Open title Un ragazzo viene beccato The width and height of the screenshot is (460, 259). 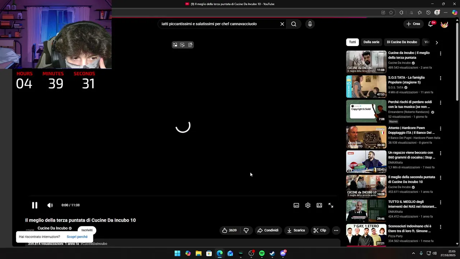411,155
